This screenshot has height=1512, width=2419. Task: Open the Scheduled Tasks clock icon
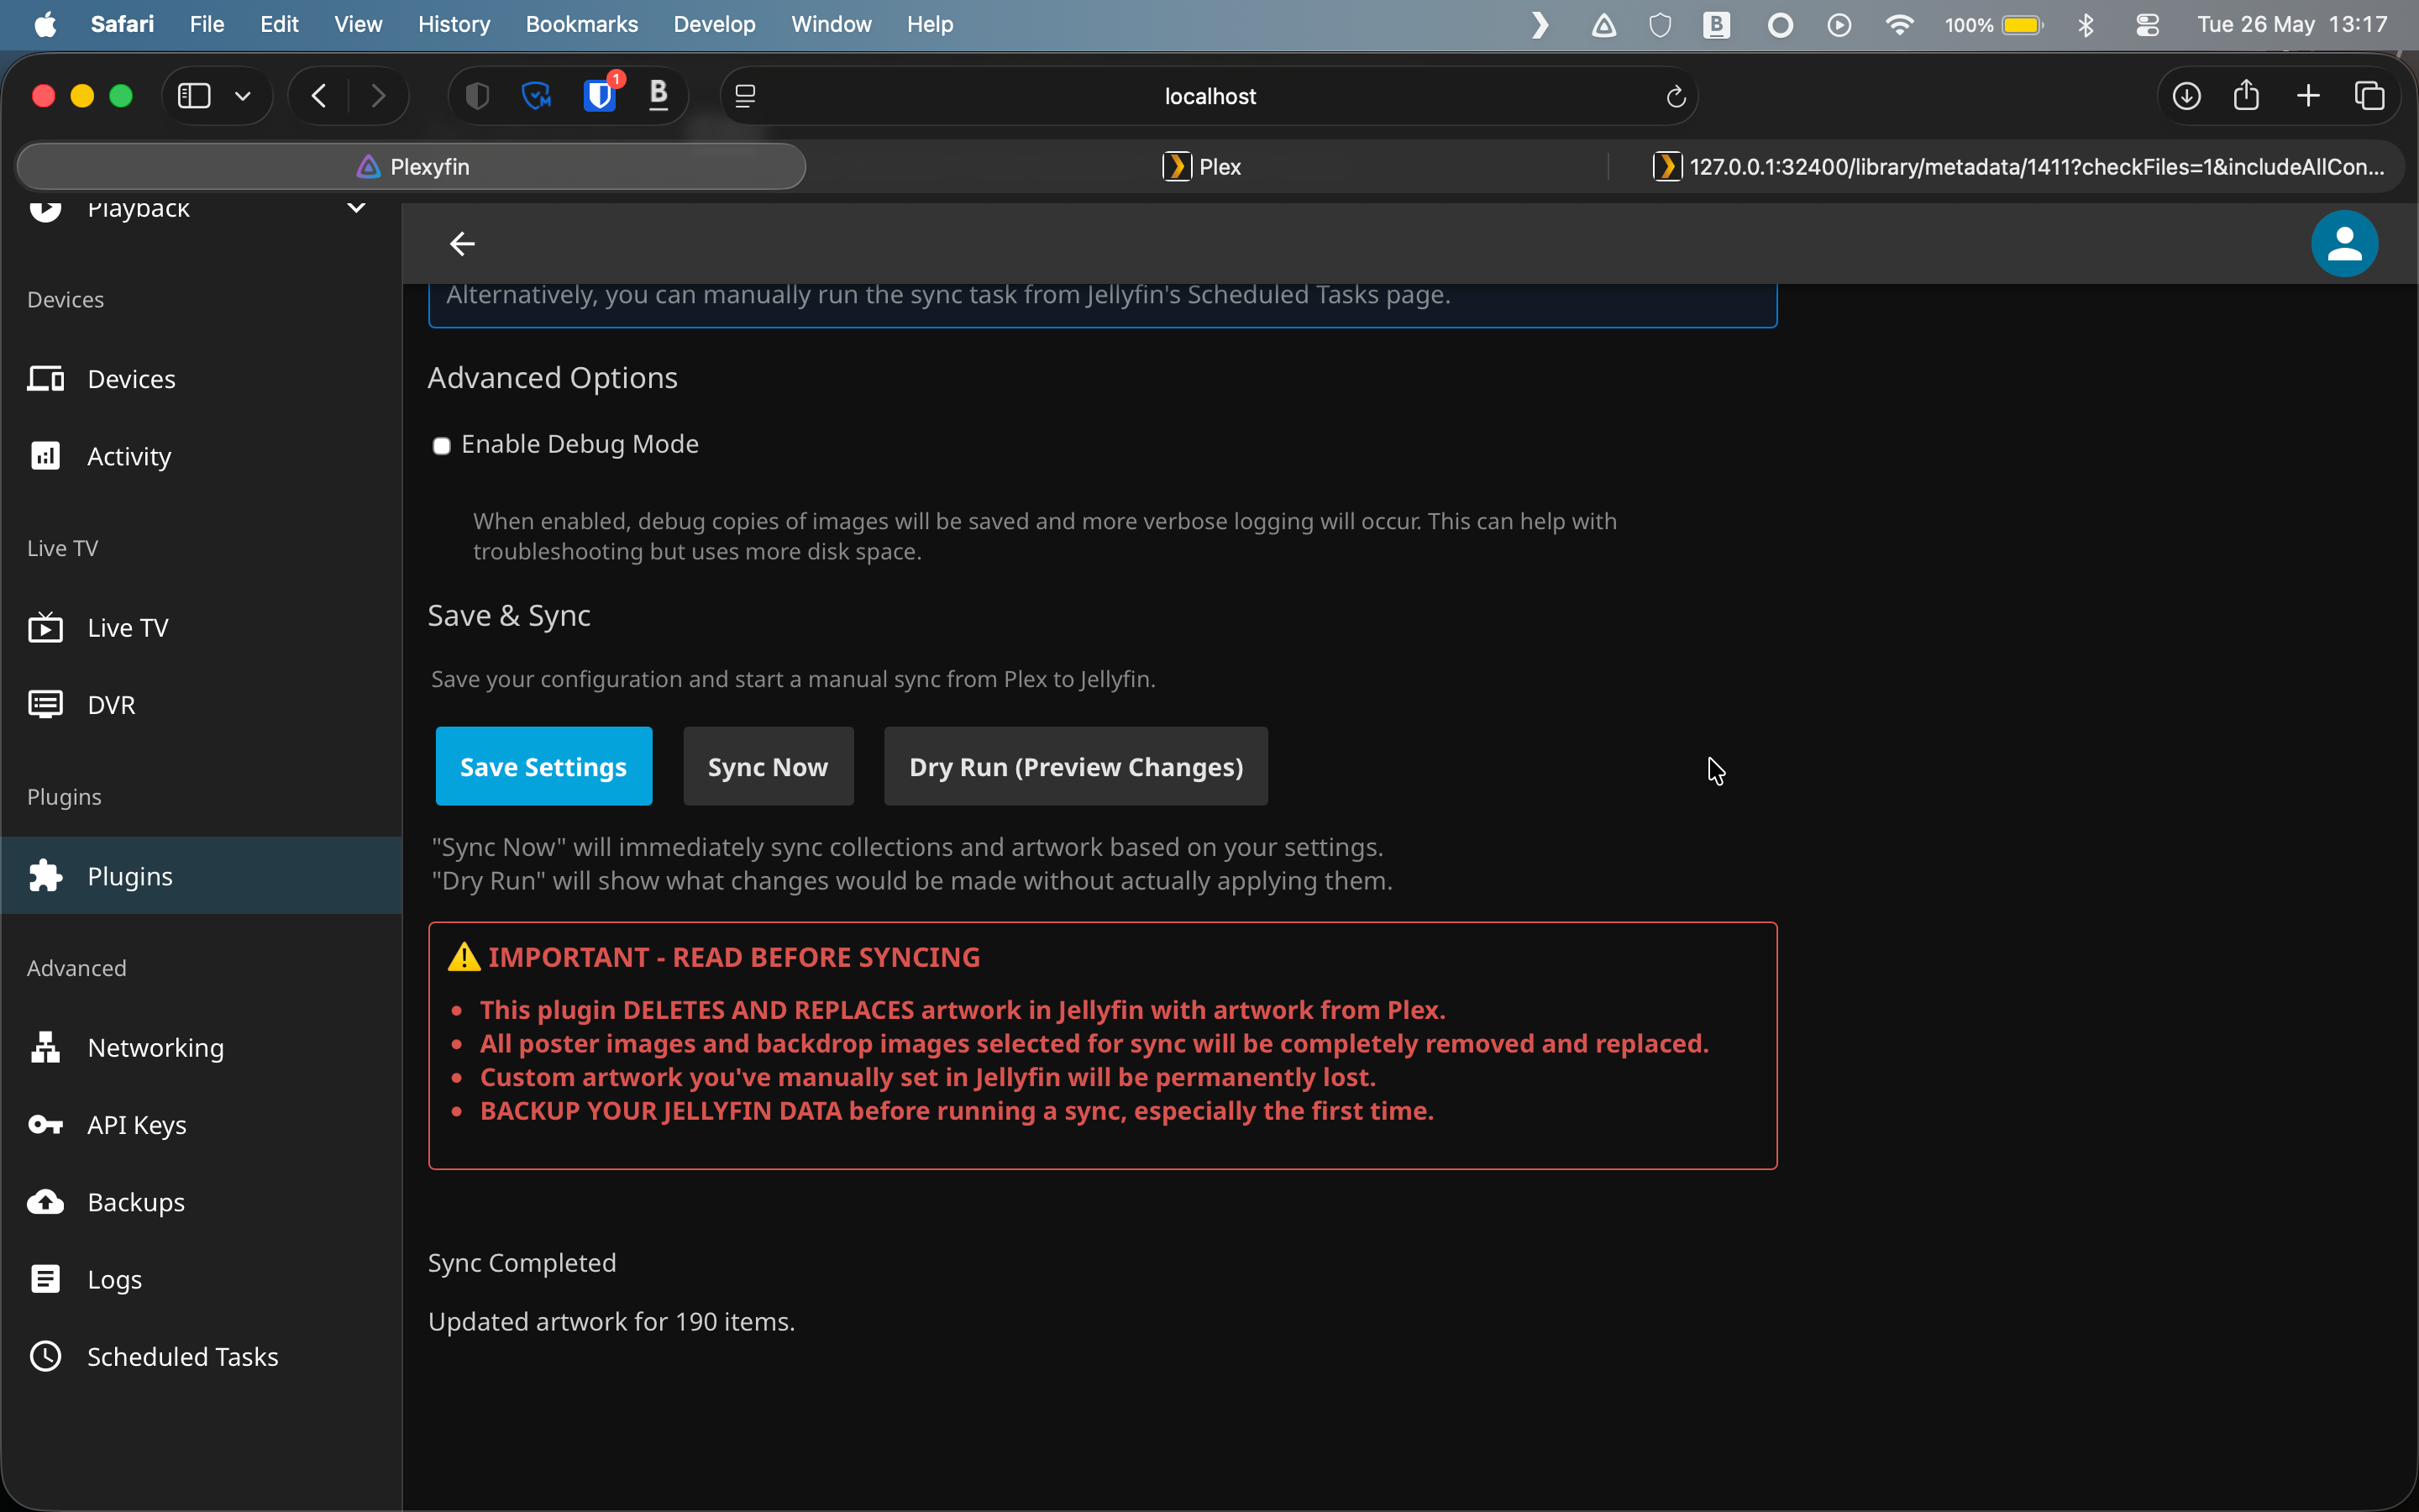click(45, 1356)
